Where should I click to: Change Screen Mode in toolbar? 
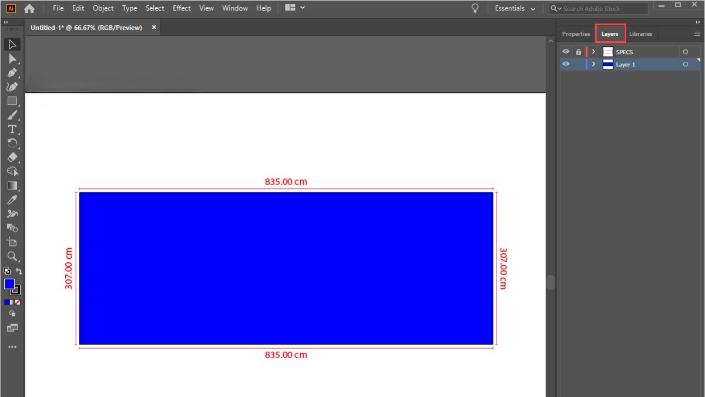coord(12,328)
